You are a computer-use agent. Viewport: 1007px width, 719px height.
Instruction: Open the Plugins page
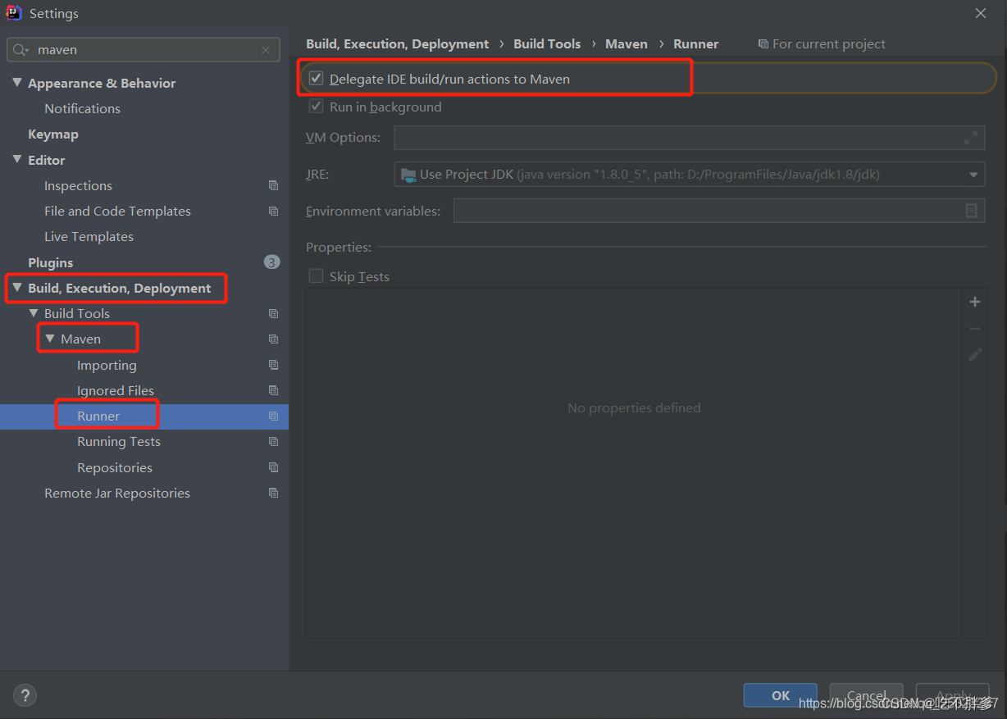(50, 262)
